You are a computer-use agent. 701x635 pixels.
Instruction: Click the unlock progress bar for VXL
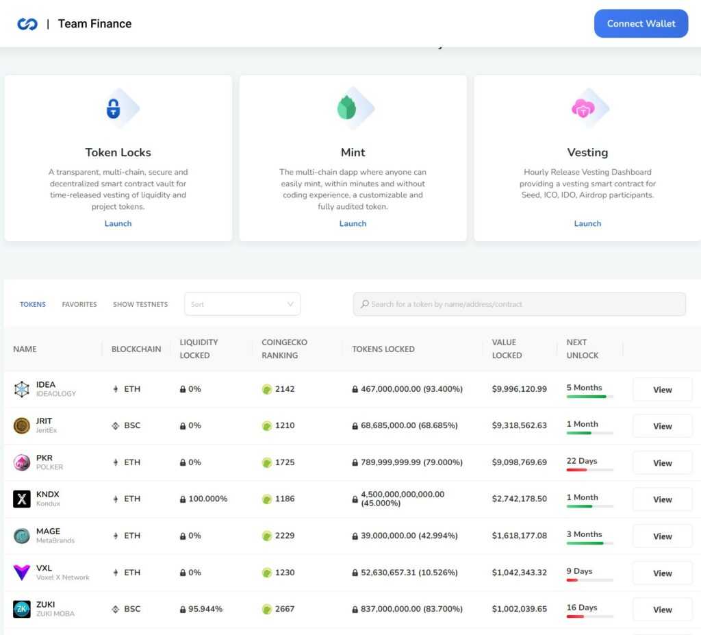589,580
